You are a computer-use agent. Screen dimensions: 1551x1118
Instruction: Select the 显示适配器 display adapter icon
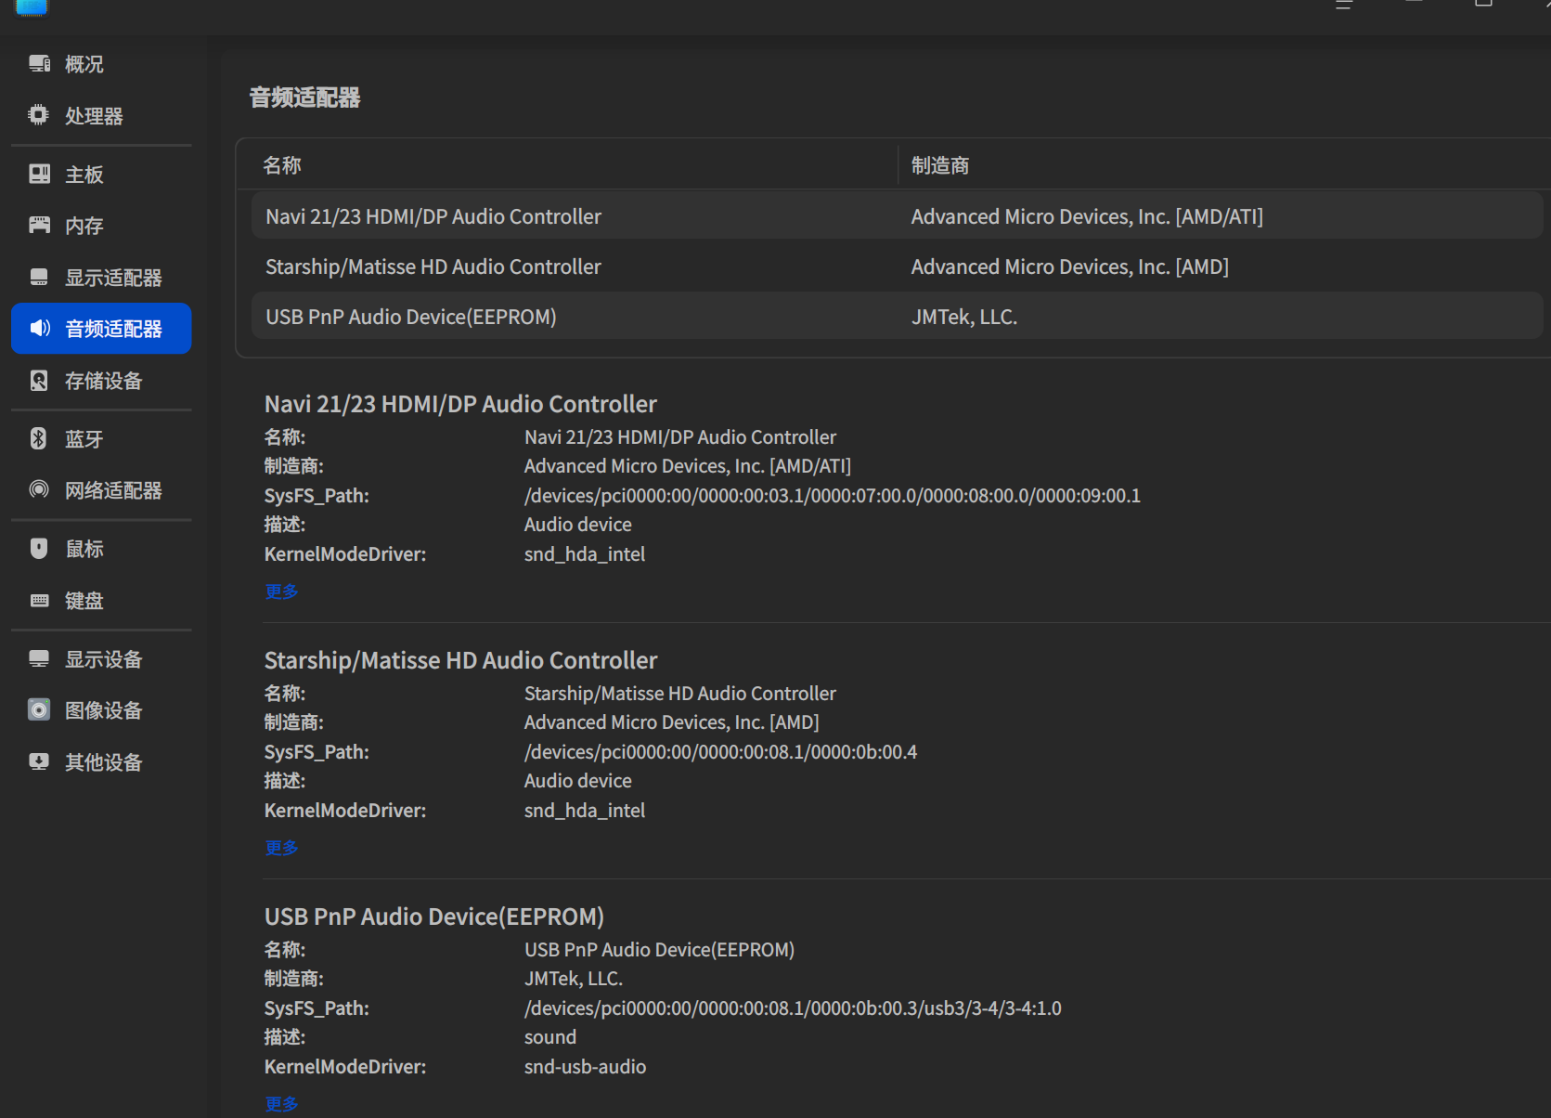pos(39,277)
